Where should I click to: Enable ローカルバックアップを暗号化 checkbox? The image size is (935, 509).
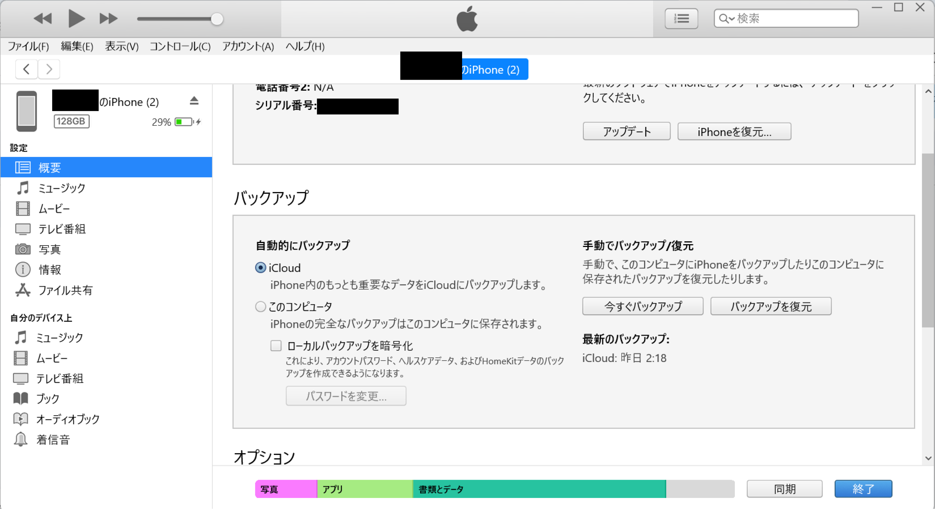coord(276,346)
